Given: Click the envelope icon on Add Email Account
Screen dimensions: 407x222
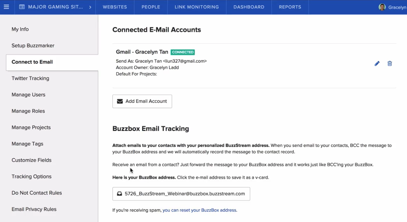Looking at the screenshot, I should click(x=120, y=101).
